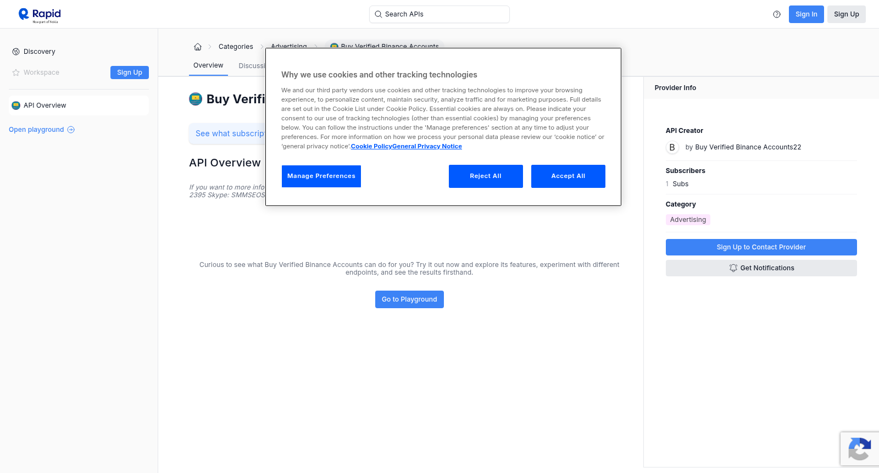Click Manage Preferences in cookie dialog
This screenshot has height=473, width=879.
coord(321,176)
